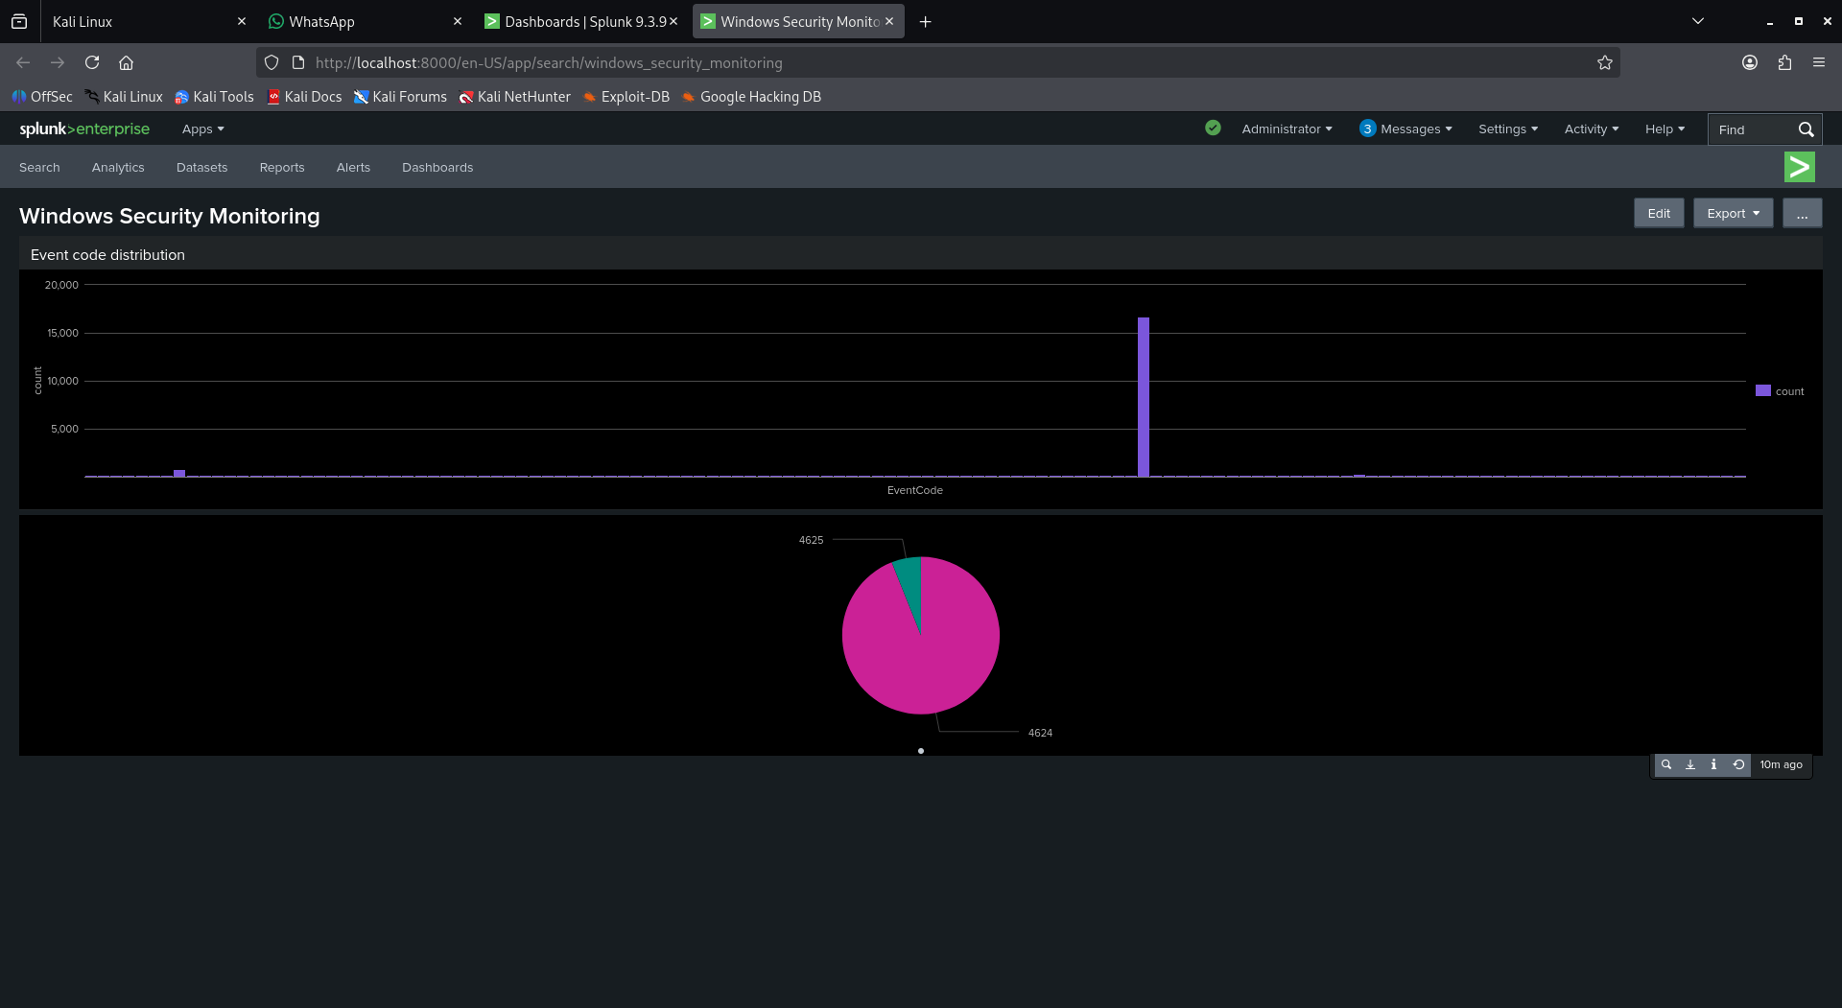Click the panel's Inspect info icon
The height and width of the screenshot is (1008, 1842).
[x=1713, y=764]
